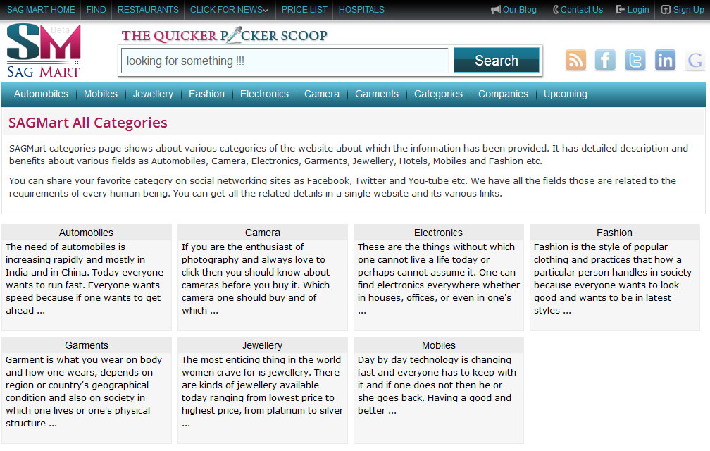Go to Restaurants in top bar

148,9
